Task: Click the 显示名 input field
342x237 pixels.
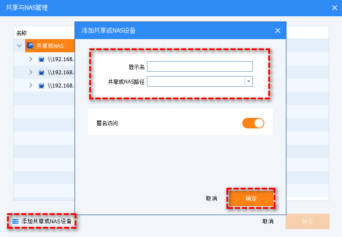Action: point(200,66)
